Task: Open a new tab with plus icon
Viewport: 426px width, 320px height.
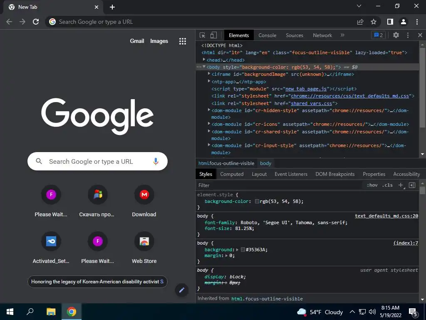Action: (x=112, y=7)
